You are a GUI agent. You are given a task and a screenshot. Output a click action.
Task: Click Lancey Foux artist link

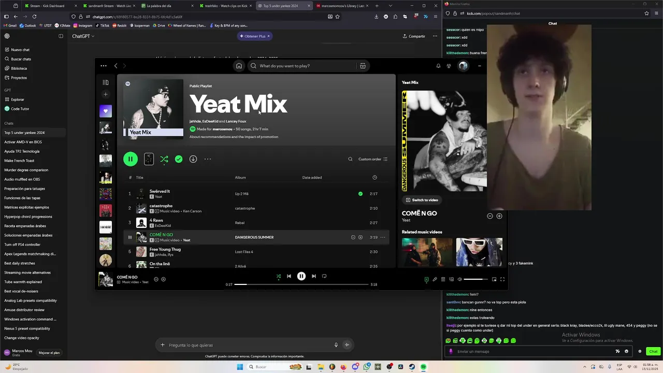pyautogui.click(x=236, y=121)
